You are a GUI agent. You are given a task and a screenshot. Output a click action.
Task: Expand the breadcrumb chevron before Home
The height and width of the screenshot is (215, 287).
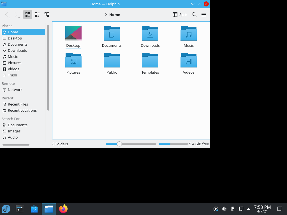[106, 15]
